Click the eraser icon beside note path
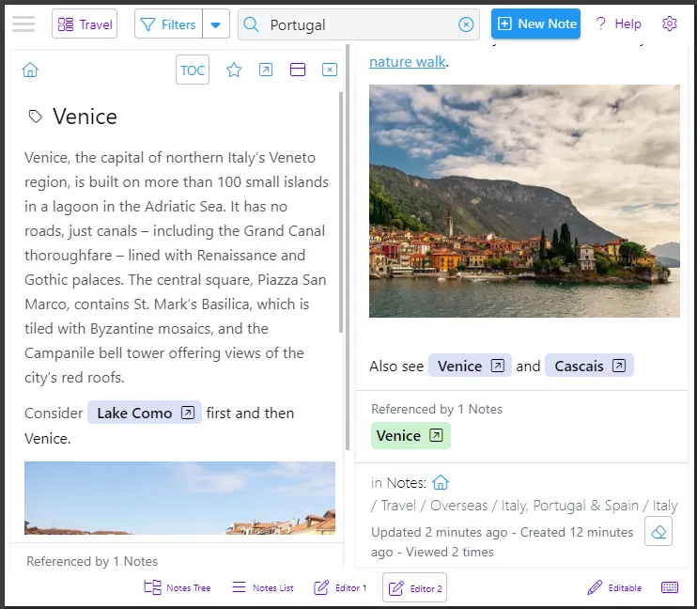Viewport: 697px width, 609px height. click(x=658, y=532)
